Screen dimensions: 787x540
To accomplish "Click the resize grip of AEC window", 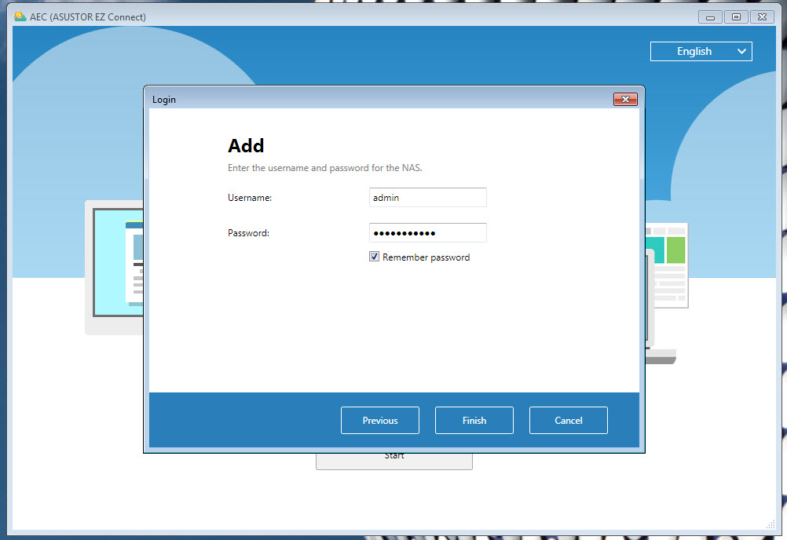I will 771,524.
